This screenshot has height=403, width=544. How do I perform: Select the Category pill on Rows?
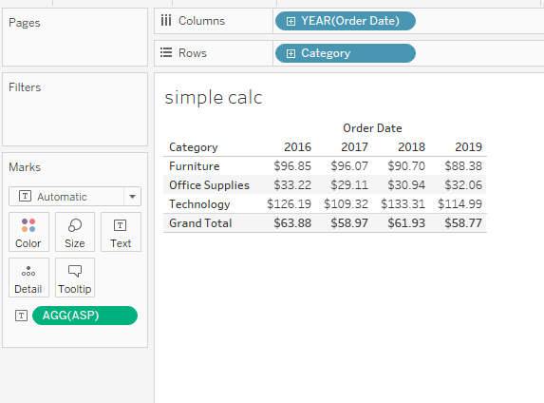click(x=346, y=53)
